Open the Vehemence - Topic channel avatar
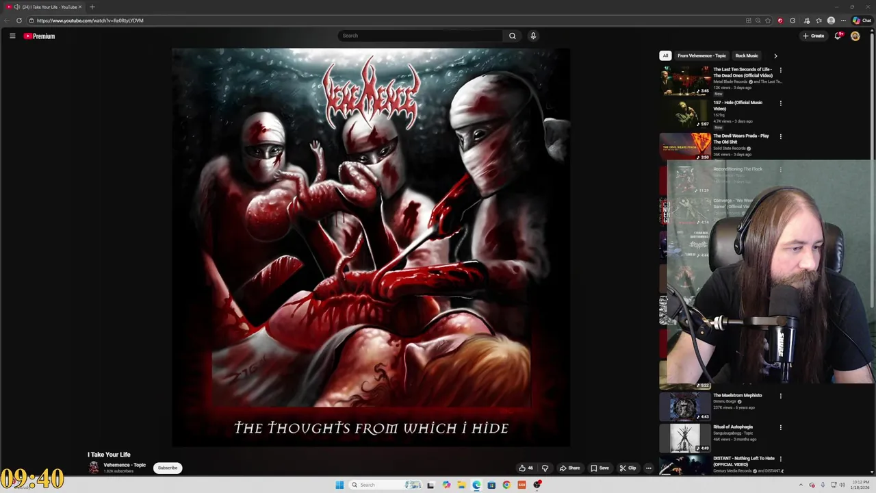This screenshot has width=876, height=493. click(94, 468)
